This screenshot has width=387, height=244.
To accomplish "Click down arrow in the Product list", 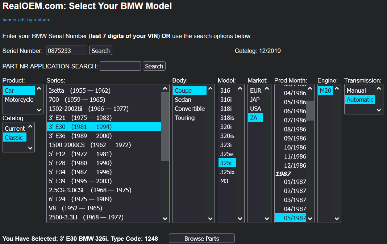I will point(39,110).
